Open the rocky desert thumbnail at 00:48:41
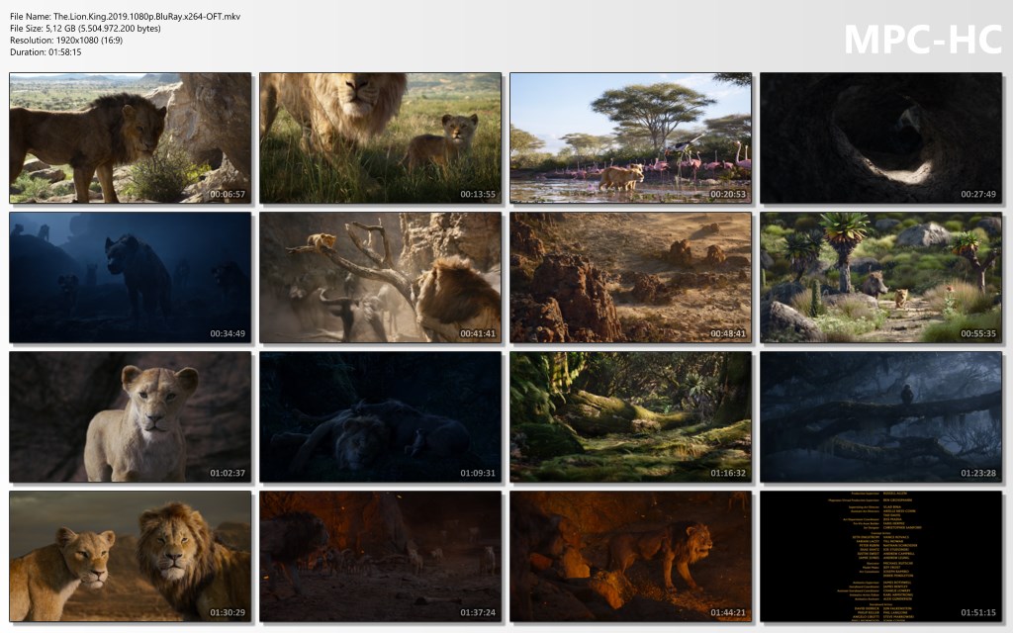The height and width of the screenshot is (633, 1013). pyautogui.click(x=631, y=277)
